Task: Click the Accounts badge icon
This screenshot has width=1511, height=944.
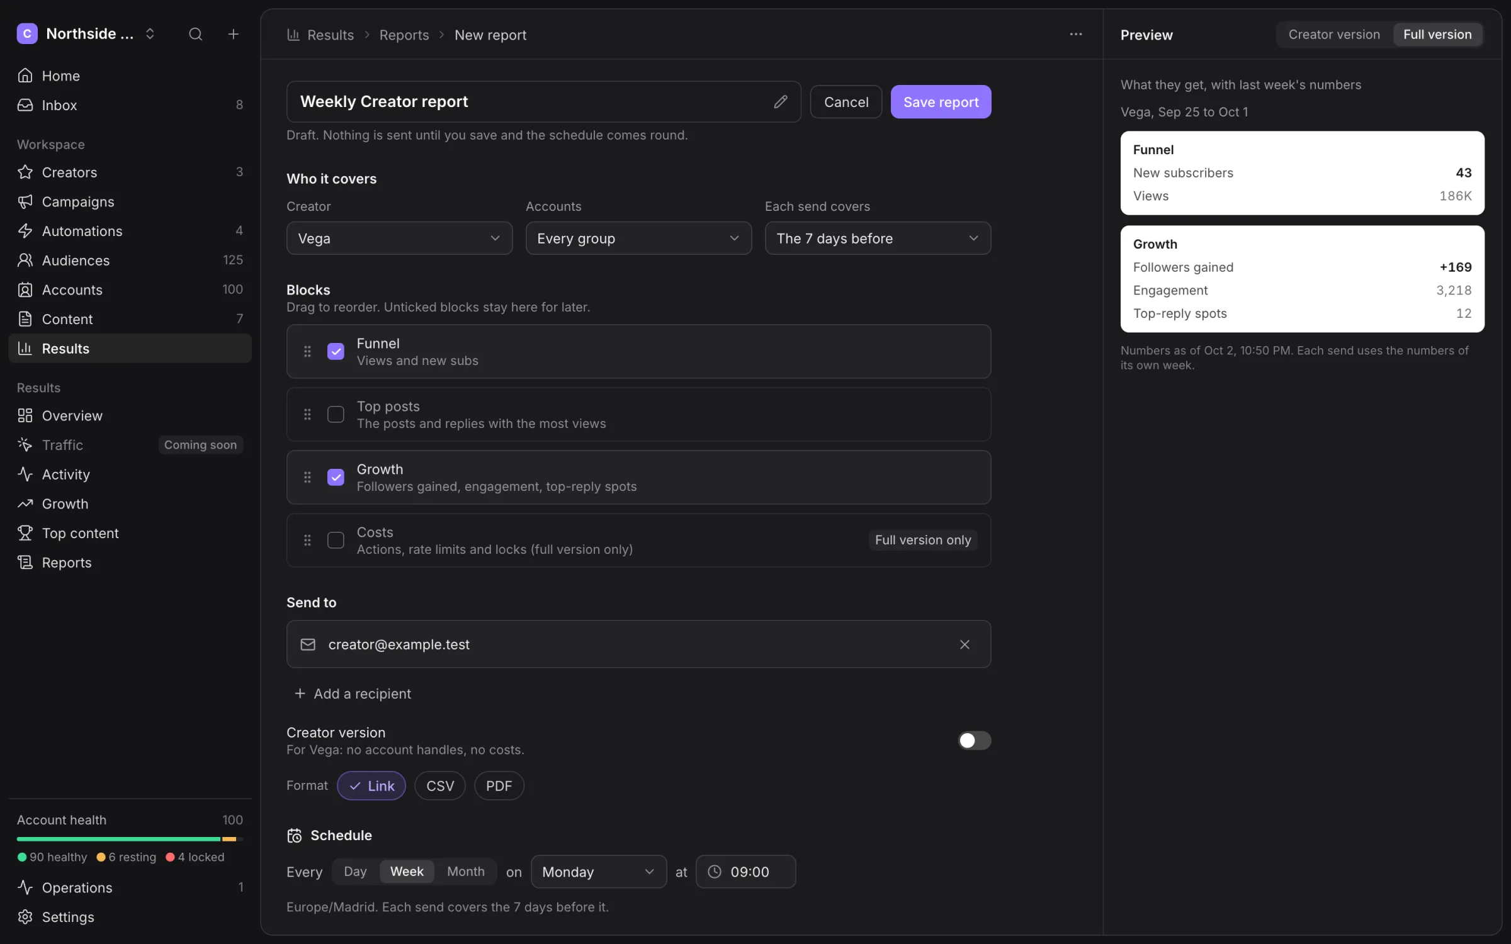Action: pos(25,289)
